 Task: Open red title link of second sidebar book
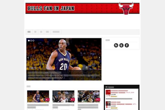point(116,102)
